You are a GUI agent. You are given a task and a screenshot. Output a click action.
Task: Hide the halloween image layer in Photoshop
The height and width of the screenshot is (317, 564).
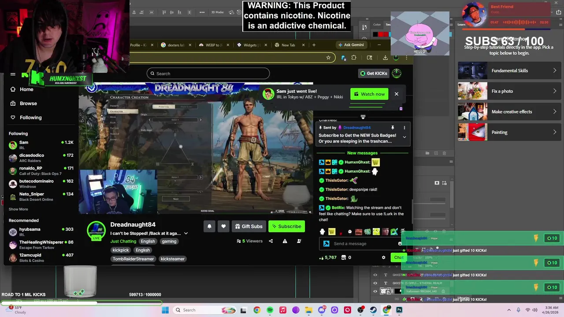click(375, 291)
